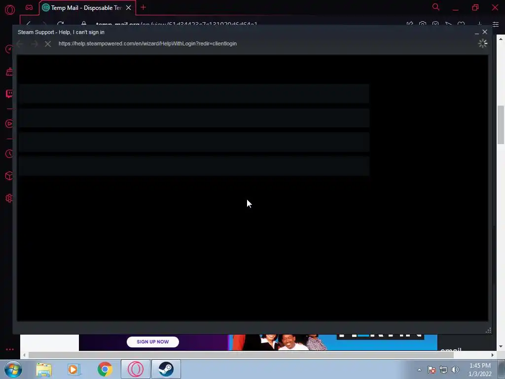Viewport: 505px width, 379px height.
Task: Click the scroll left arrow at the bottom
Action: [x=24, y=355]
